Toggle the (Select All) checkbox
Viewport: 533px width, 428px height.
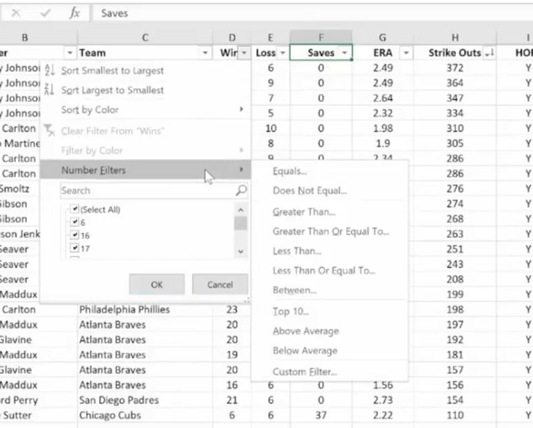tap(75, 209)
